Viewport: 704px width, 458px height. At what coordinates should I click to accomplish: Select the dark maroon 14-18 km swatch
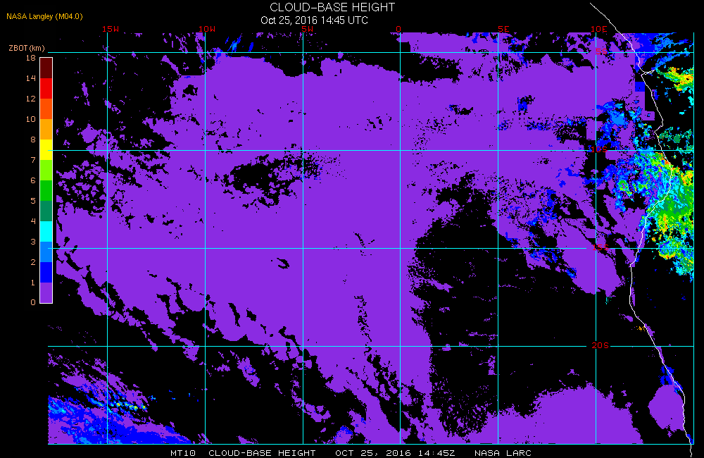[x=46, y=68]
